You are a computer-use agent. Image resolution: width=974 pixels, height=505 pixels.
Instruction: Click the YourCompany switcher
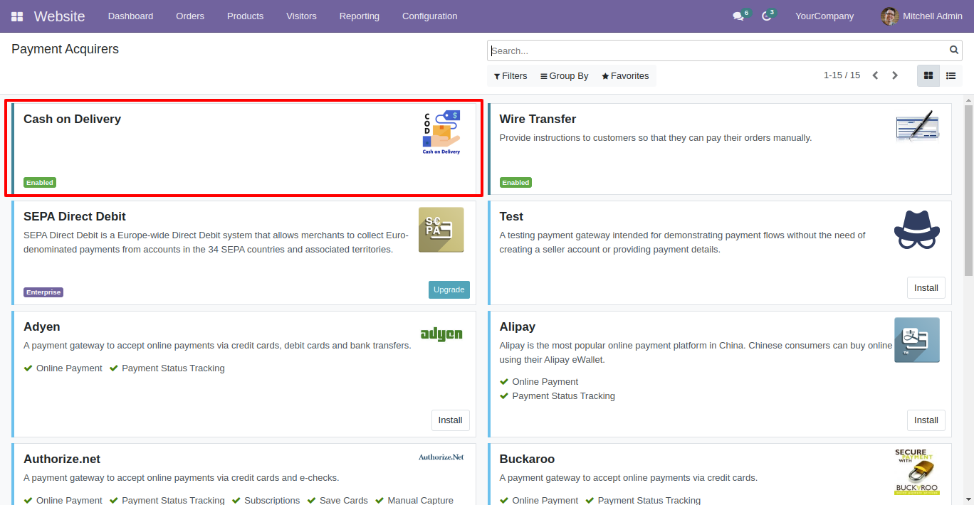pos(824,16)
